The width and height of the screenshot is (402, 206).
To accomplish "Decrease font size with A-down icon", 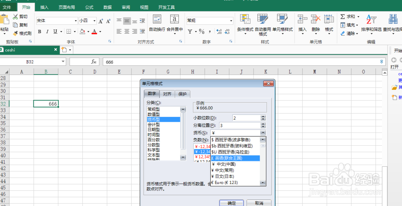I will tap(109, 21).
